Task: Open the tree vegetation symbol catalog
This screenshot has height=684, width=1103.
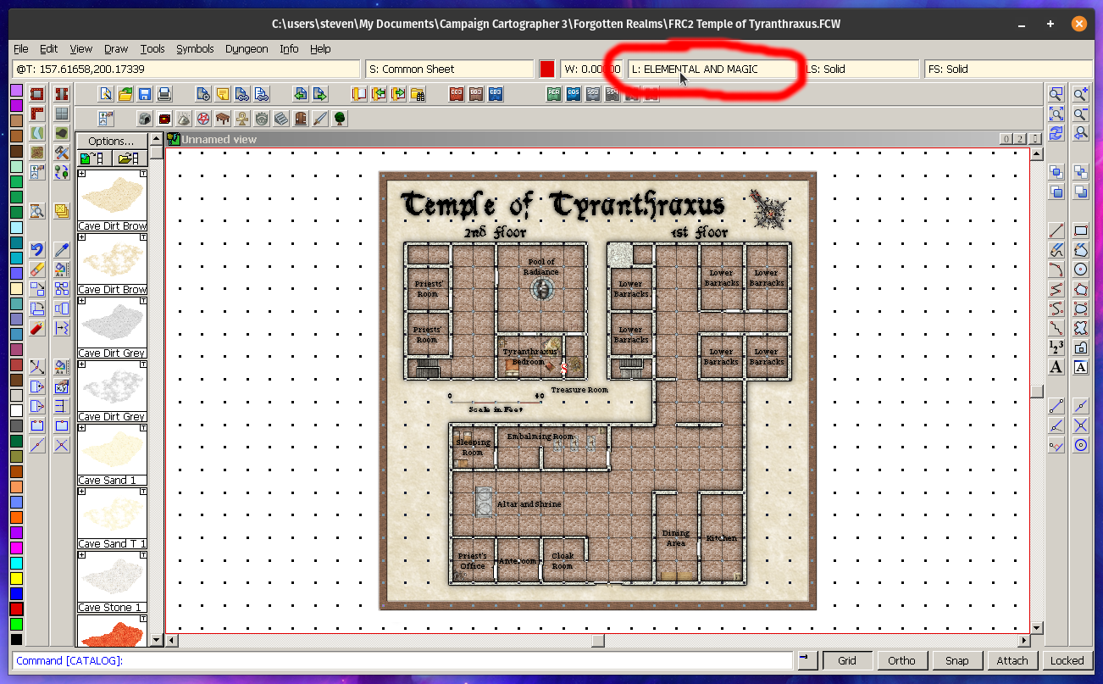Action: [340, 119]
